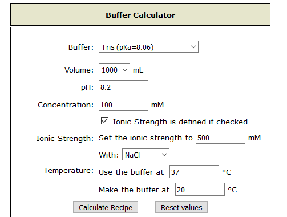
Task: Click the Ionic Strength is defined label
Action: coord(180,122)
